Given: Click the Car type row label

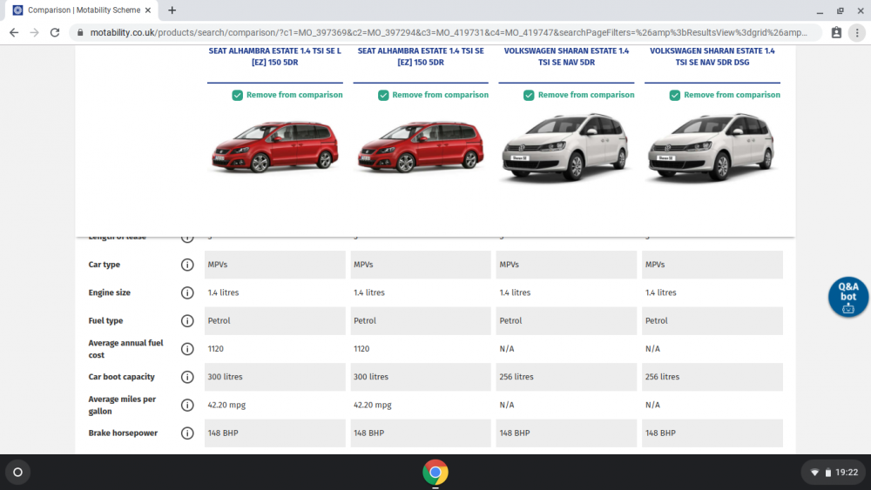Looking at the screenshot, I should (x=105, y=265).
